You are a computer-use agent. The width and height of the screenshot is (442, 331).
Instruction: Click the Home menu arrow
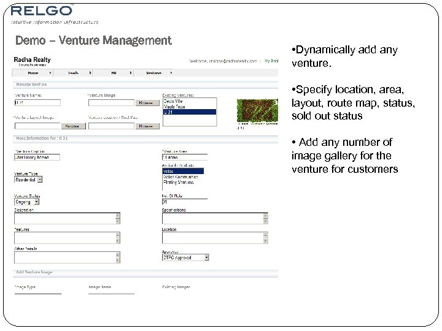tap(50, 73)
